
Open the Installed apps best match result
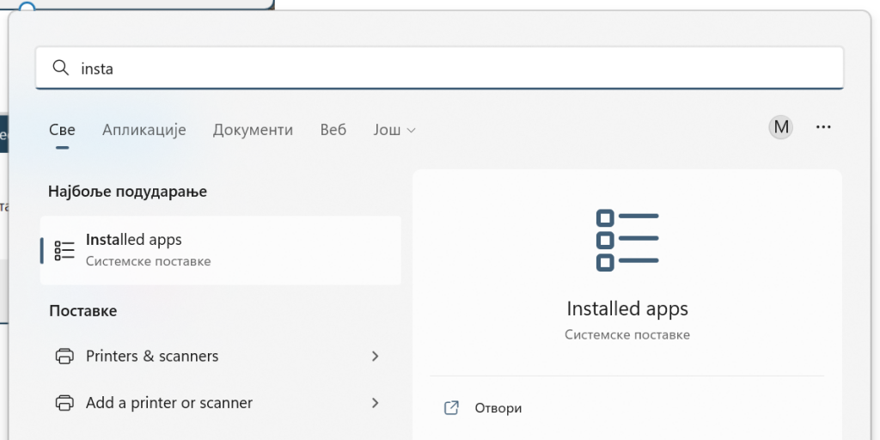pos(221,250)
